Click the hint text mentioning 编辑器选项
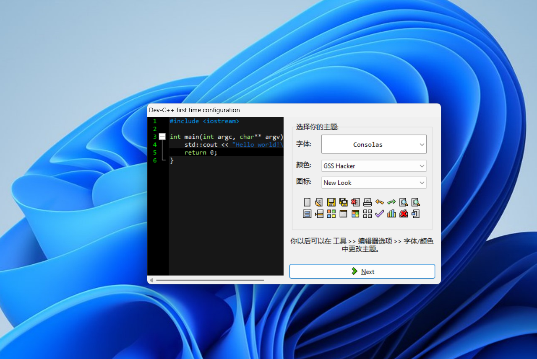537x359 pixels. pos(362,245)
